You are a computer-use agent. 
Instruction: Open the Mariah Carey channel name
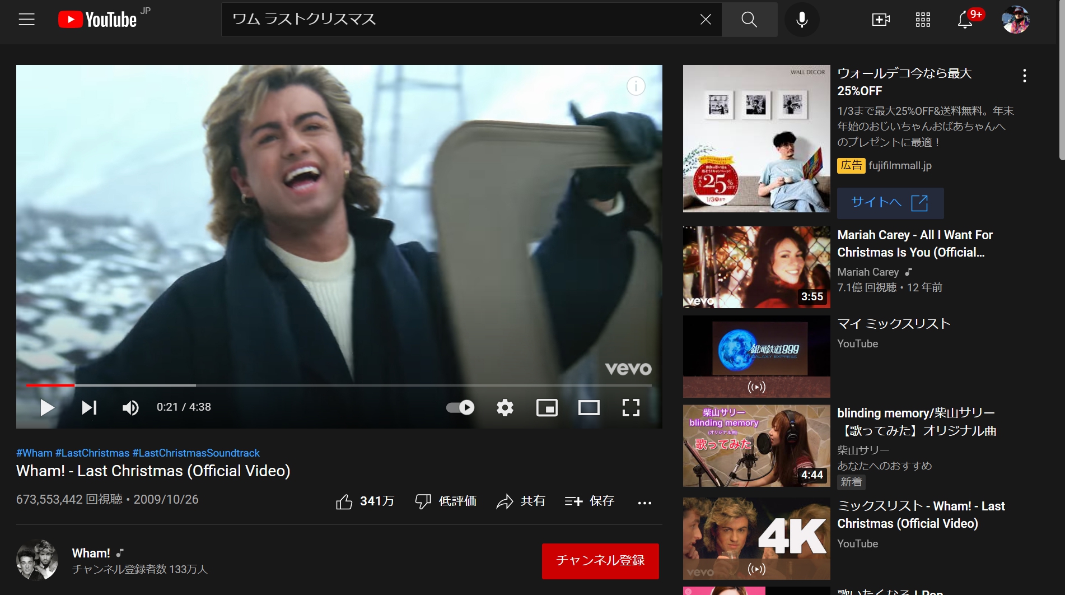(x=868, y=272)
